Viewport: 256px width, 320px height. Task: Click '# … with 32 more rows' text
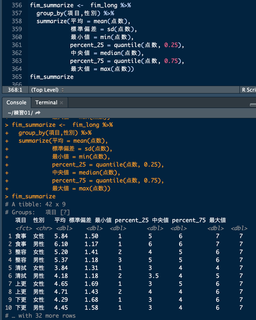(x=41, y=316)
